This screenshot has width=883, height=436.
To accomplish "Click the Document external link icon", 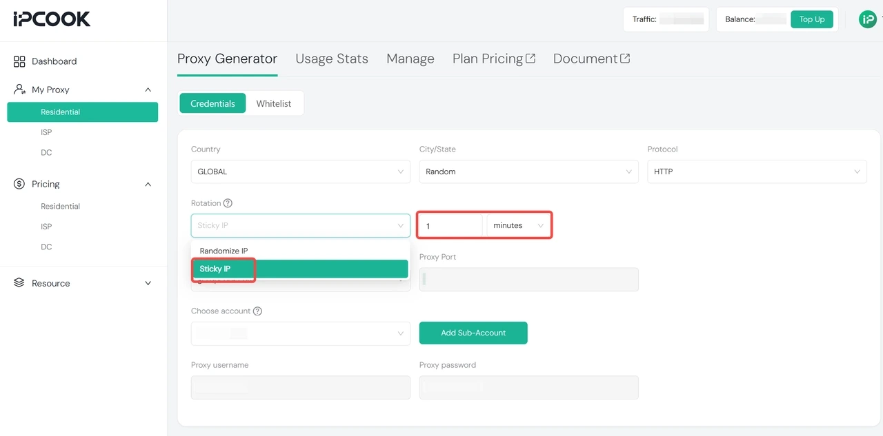I will click(x=625, y=59).
